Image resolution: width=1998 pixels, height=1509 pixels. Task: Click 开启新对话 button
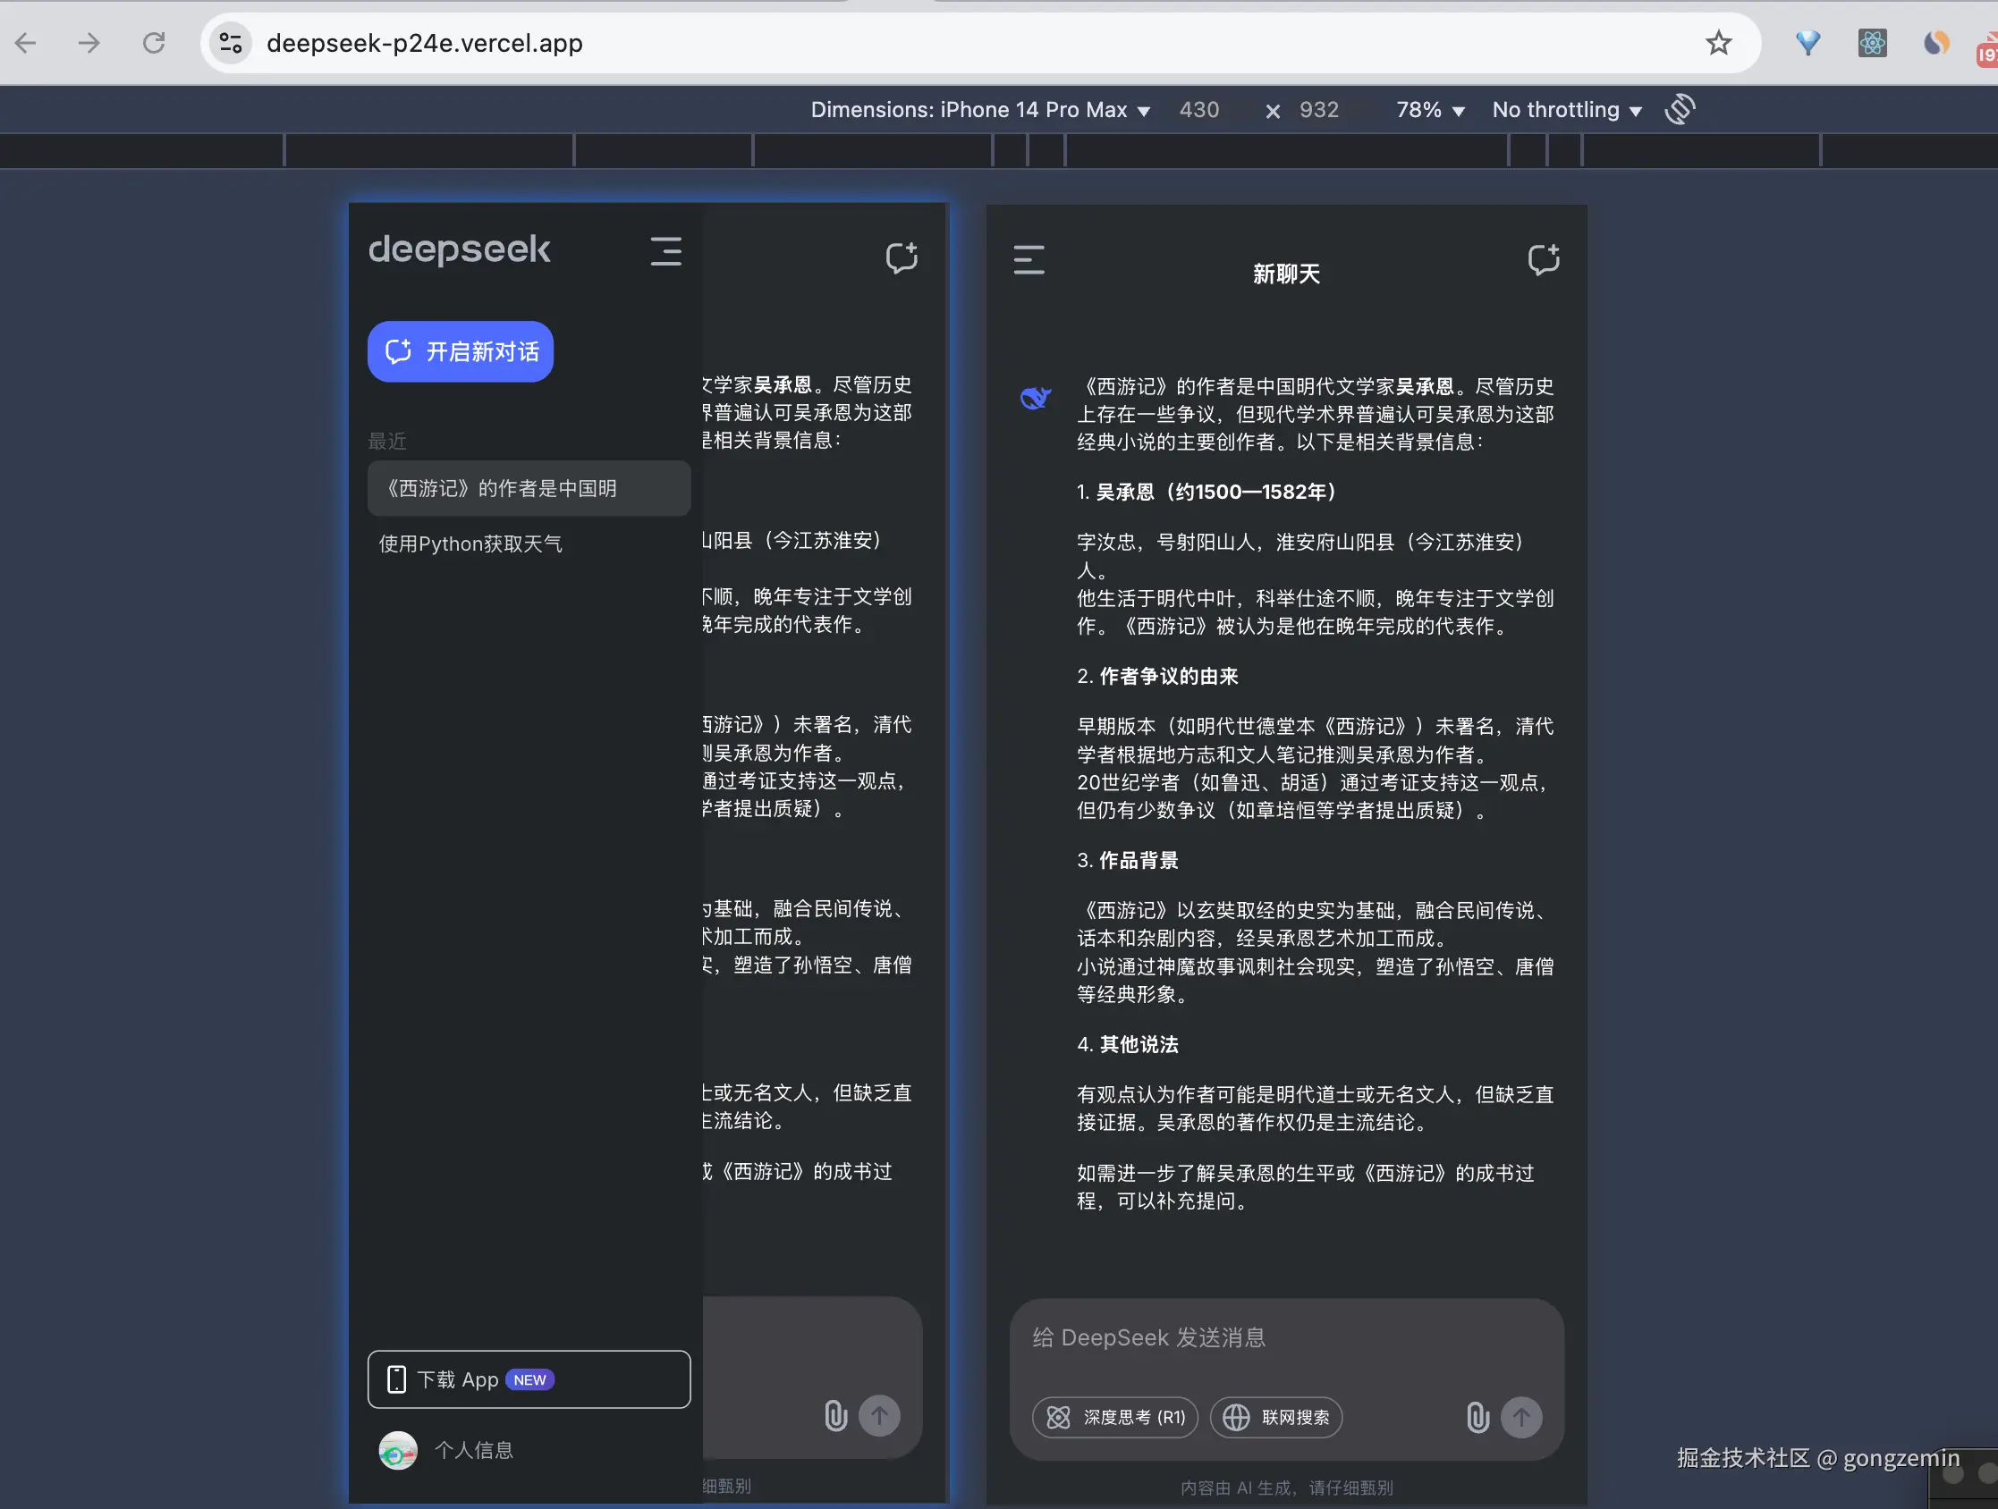click(461, 351)
